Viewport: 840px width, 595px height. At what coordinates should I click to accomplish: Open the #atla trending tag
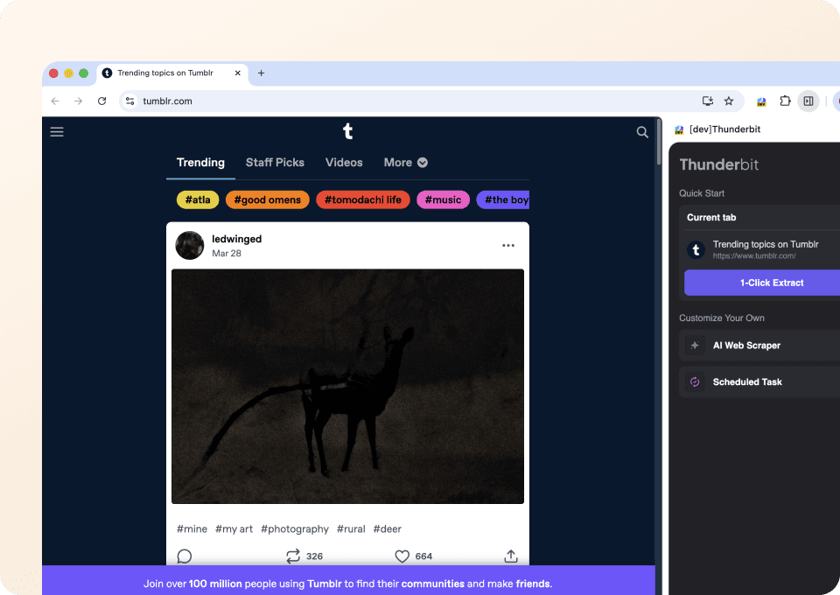coord(197,199)
